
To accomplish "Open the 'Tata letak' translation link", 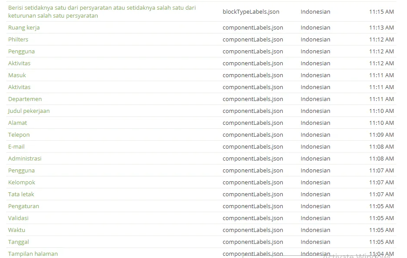I will (21, 194).
